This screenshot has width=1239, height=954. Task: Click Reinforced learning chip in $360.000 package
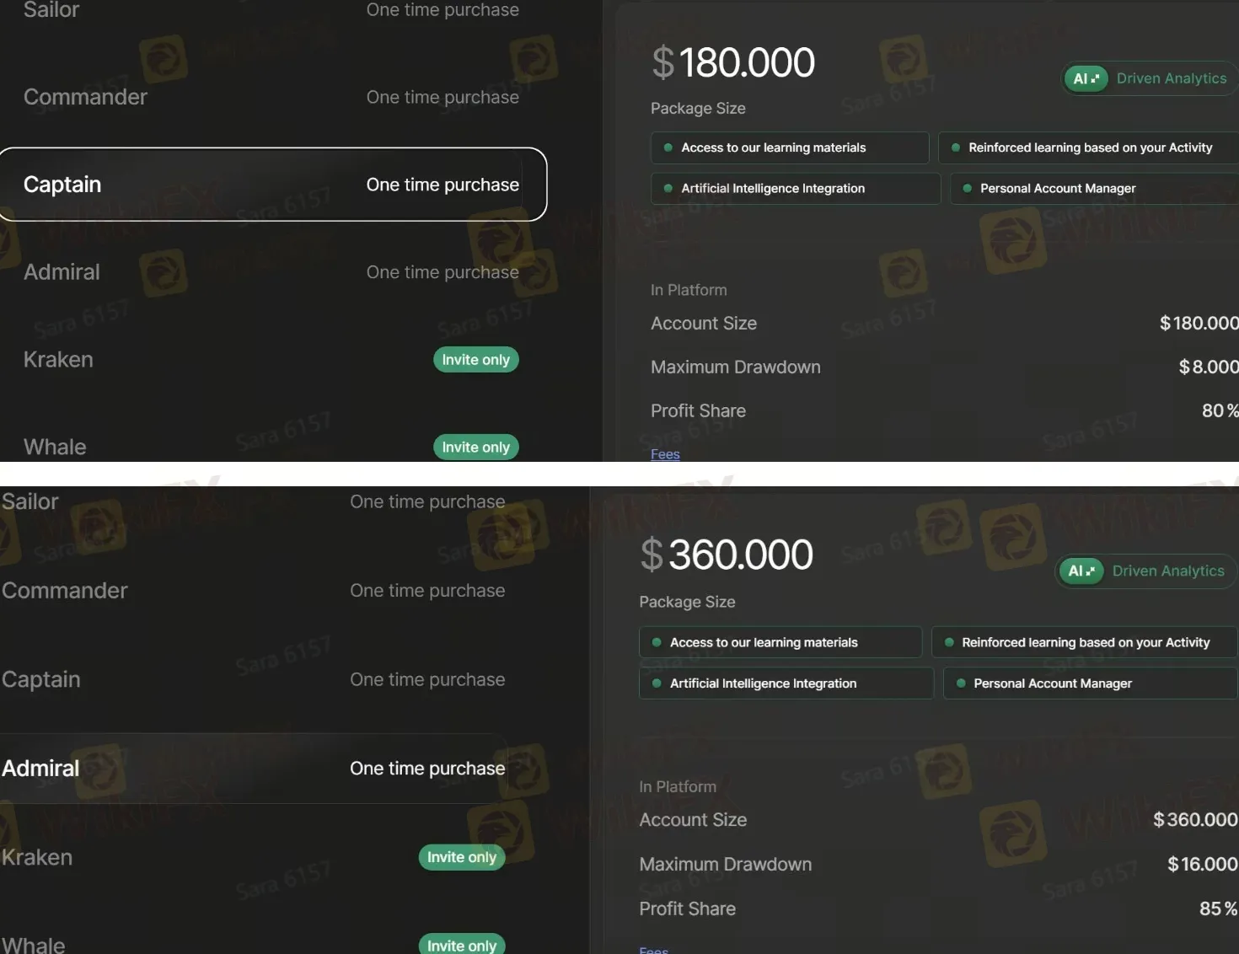[x=1084, y=642]
